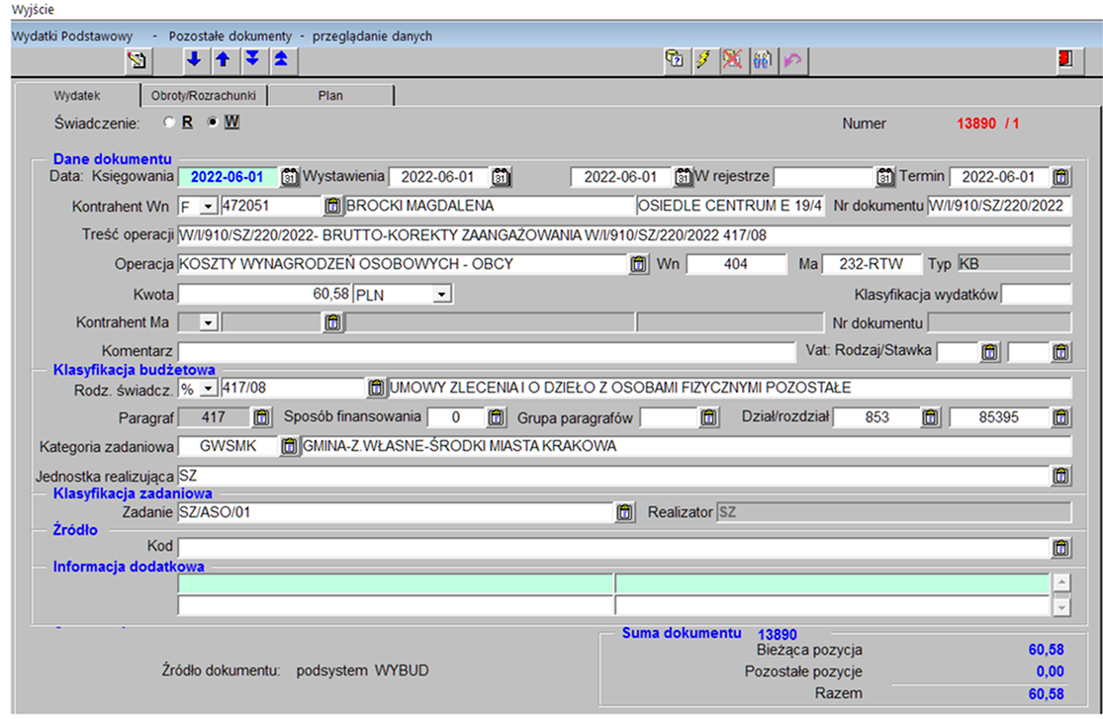Go to previous record with up arrow
The width and height of the screenshot is (1103, 719).
tap(223, 59)
